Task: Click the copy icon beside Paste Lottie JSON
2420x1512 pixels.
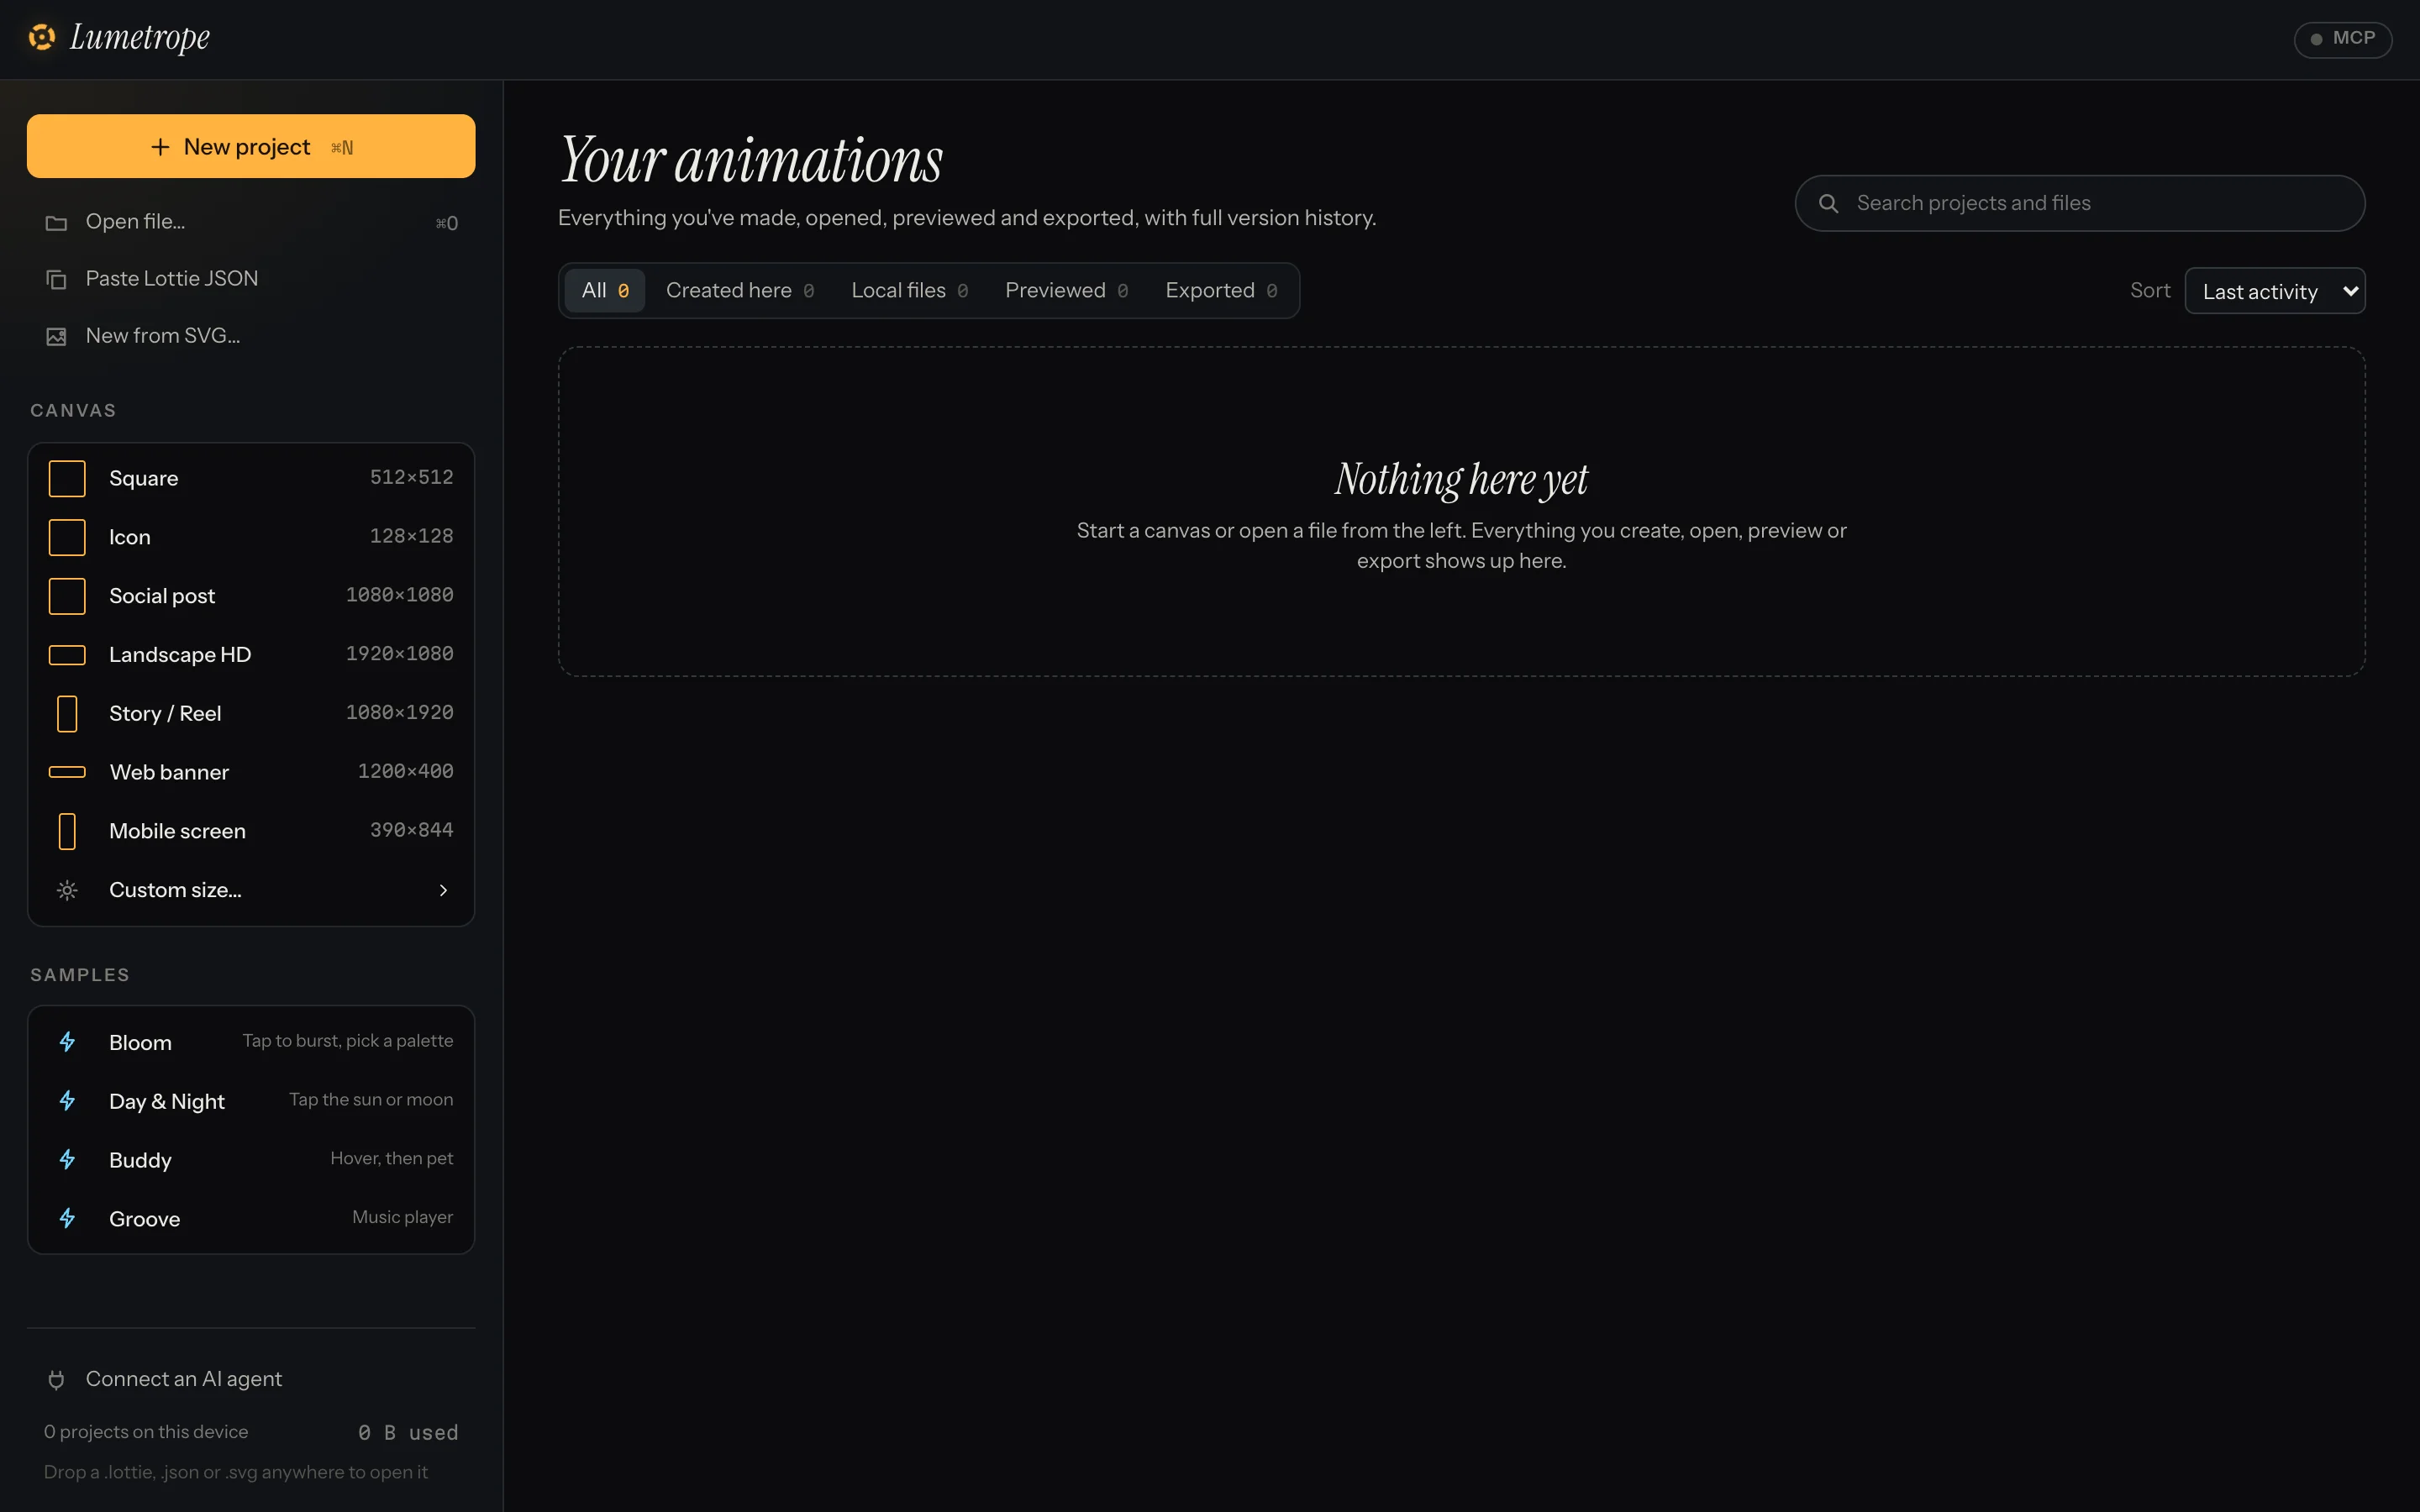Action: click(56, 279)
